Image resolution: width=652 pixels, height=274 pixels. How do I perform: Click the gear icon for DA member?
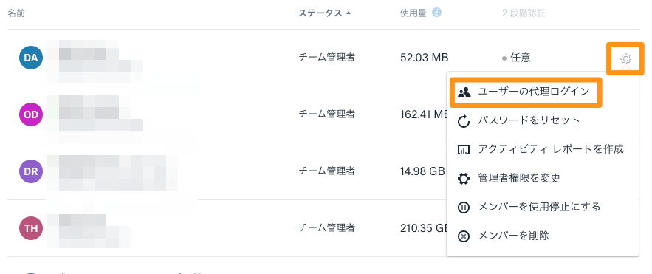click(625, 58)
